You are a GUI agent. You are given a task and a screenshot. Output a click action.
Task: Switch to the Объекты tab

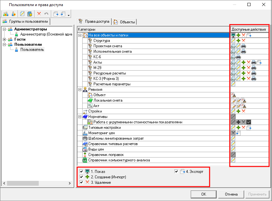click(x=124, y=22)
